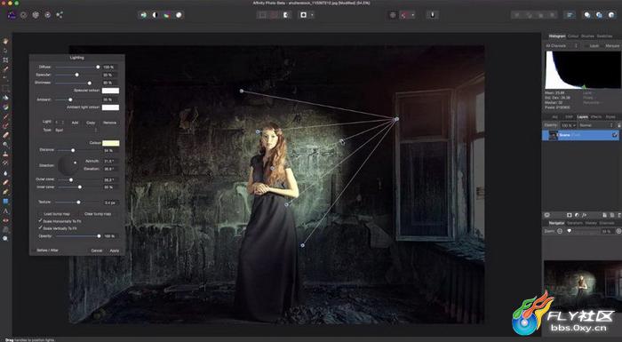Toggle visibility of the selected layer
The width and height of the screenshot is (622, 342).
tap(615, 135)
